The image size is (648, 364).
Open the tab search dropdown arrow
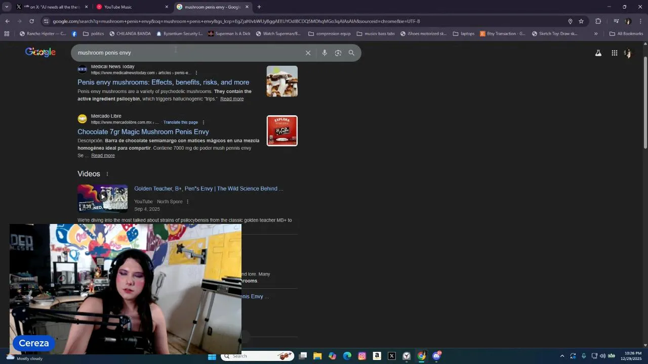pos(7,7)
